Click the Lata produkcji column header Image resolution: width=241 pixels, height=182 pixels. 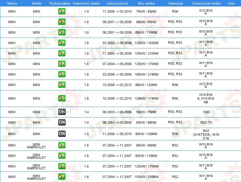click(117, 3)
